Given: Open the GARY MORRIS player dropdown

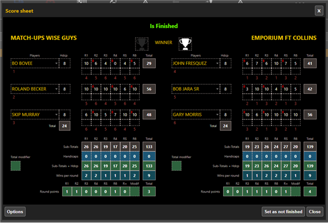Looking at the screenshot, I should click(217, 115).
